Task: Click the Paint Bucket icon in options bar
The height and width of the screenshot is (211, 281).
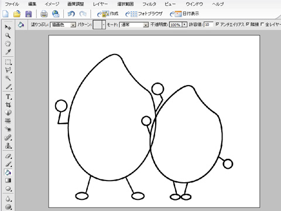Action: click(x=20, y=25)
